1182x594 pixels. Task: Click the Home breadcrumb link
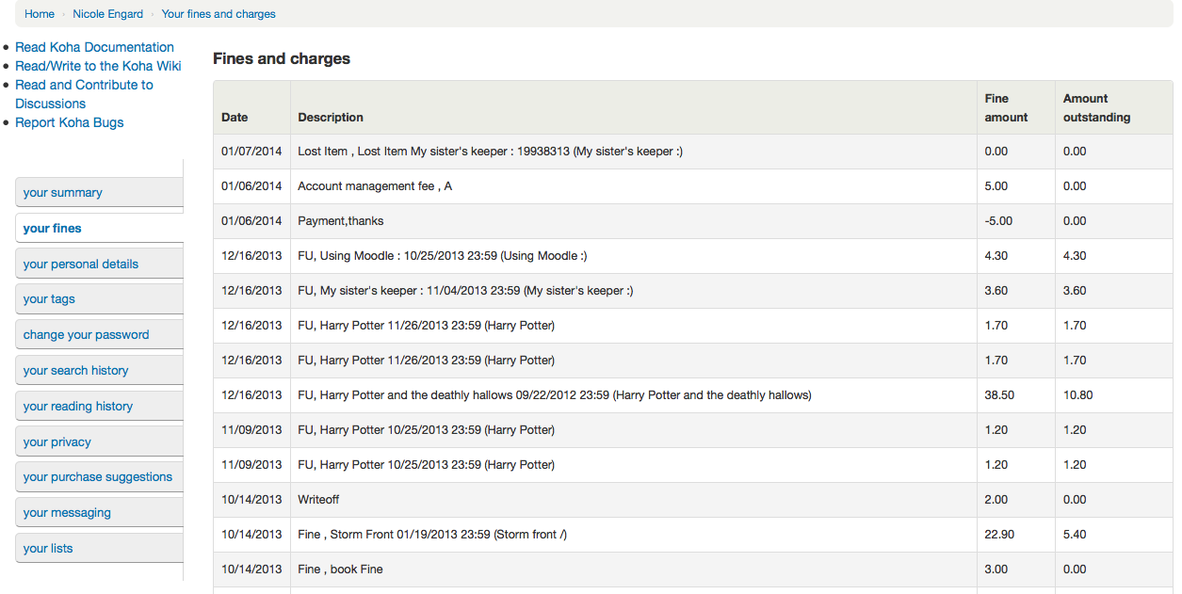click(x=40, y=14)
